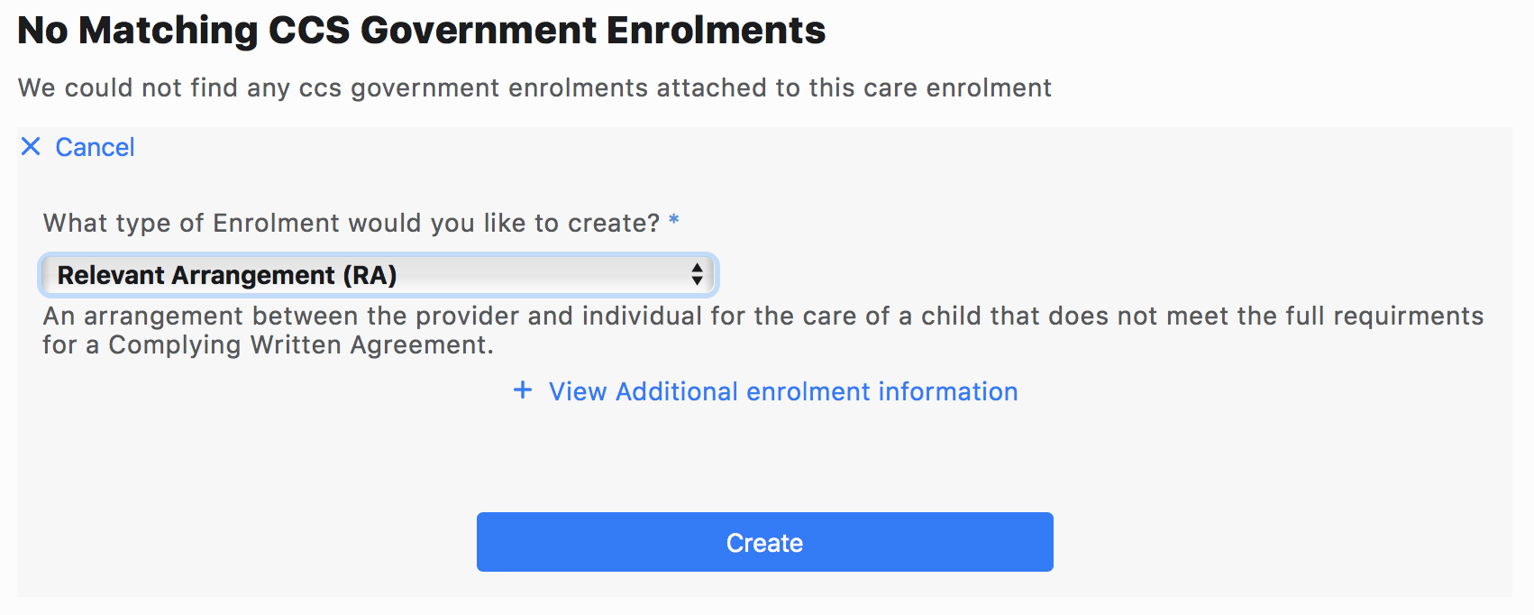This screenshot has width=1534, height=615.
Task: Click the required asterisk after the question
Action: coord(673,222)
